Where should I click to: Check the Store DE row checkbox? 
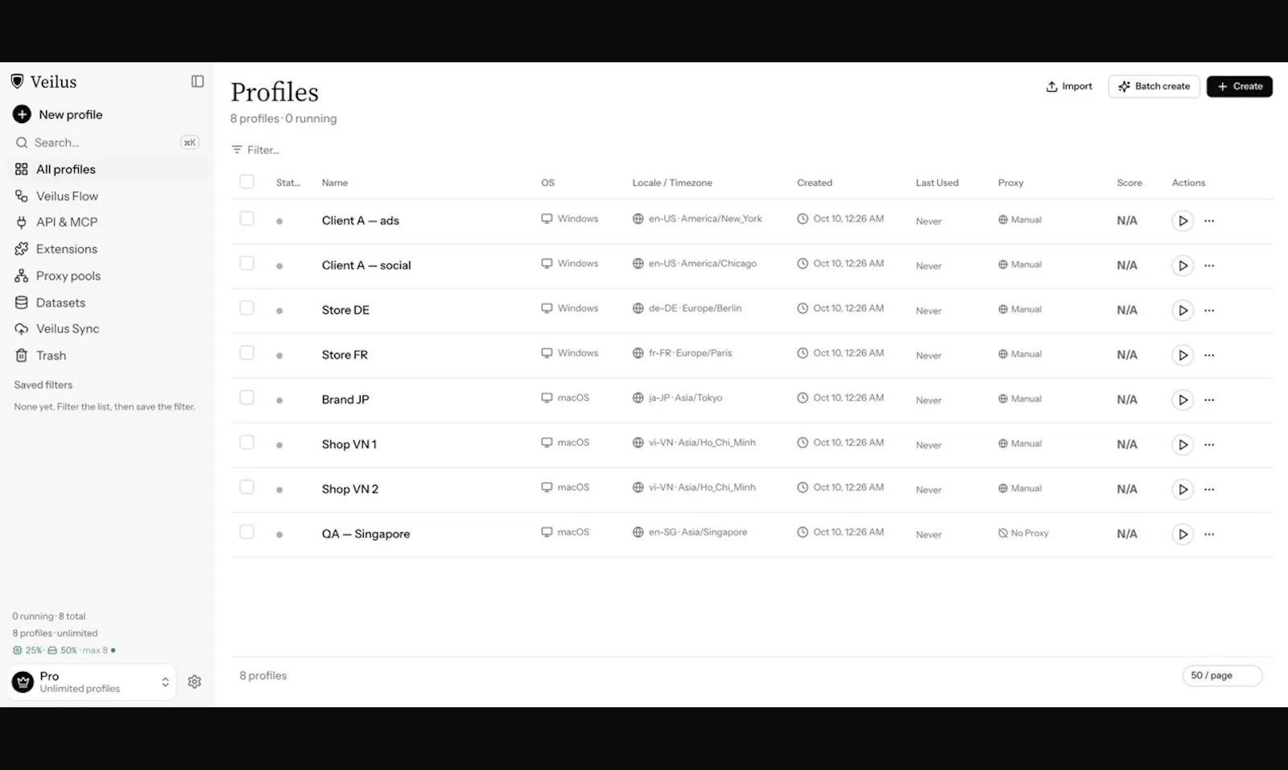coord(246,308)
